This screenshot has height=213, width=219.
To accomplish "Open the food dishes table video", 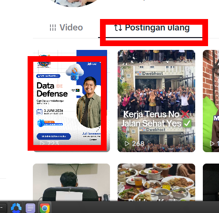I will (x=156, y=182).
